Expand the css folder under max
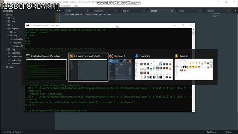Image resolution: width=238 pixels, height=134 pixels. (x=6, y=18)
